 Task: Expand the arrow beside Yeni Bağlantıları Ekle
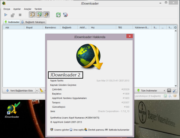tap(37, 91)
